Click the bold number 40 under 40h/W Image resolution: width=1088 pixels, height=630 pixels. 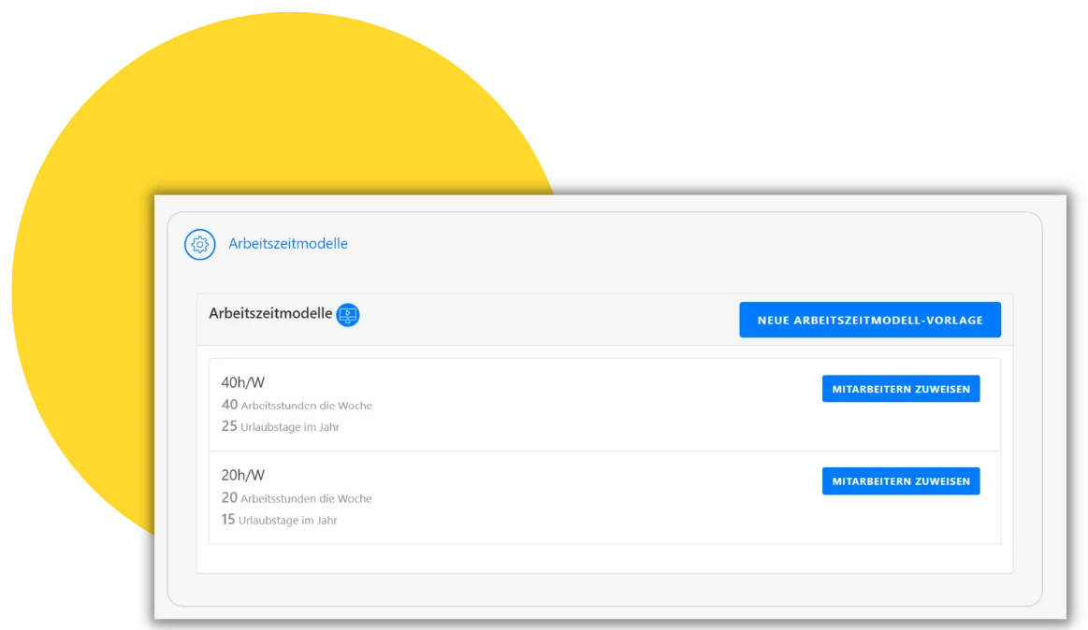tap(229, 405)
